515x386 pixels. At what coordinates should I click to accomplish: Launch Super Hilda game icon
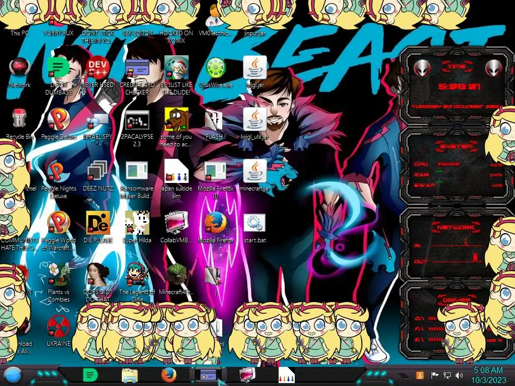coord(137,227)
